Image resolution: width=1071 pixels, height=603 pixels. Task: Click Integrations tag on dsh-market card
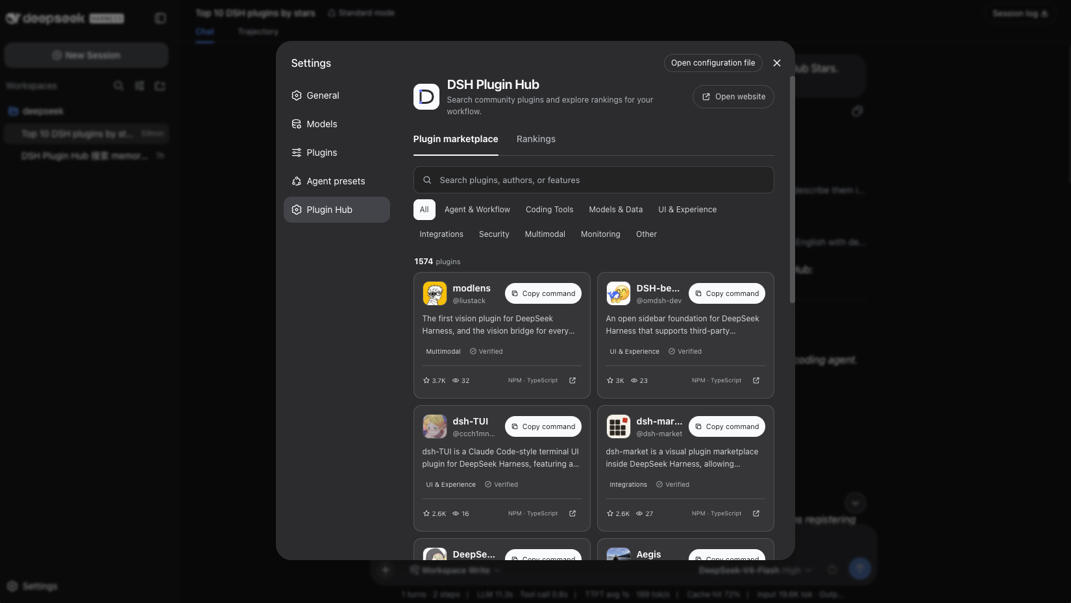(x=628, y=484)
